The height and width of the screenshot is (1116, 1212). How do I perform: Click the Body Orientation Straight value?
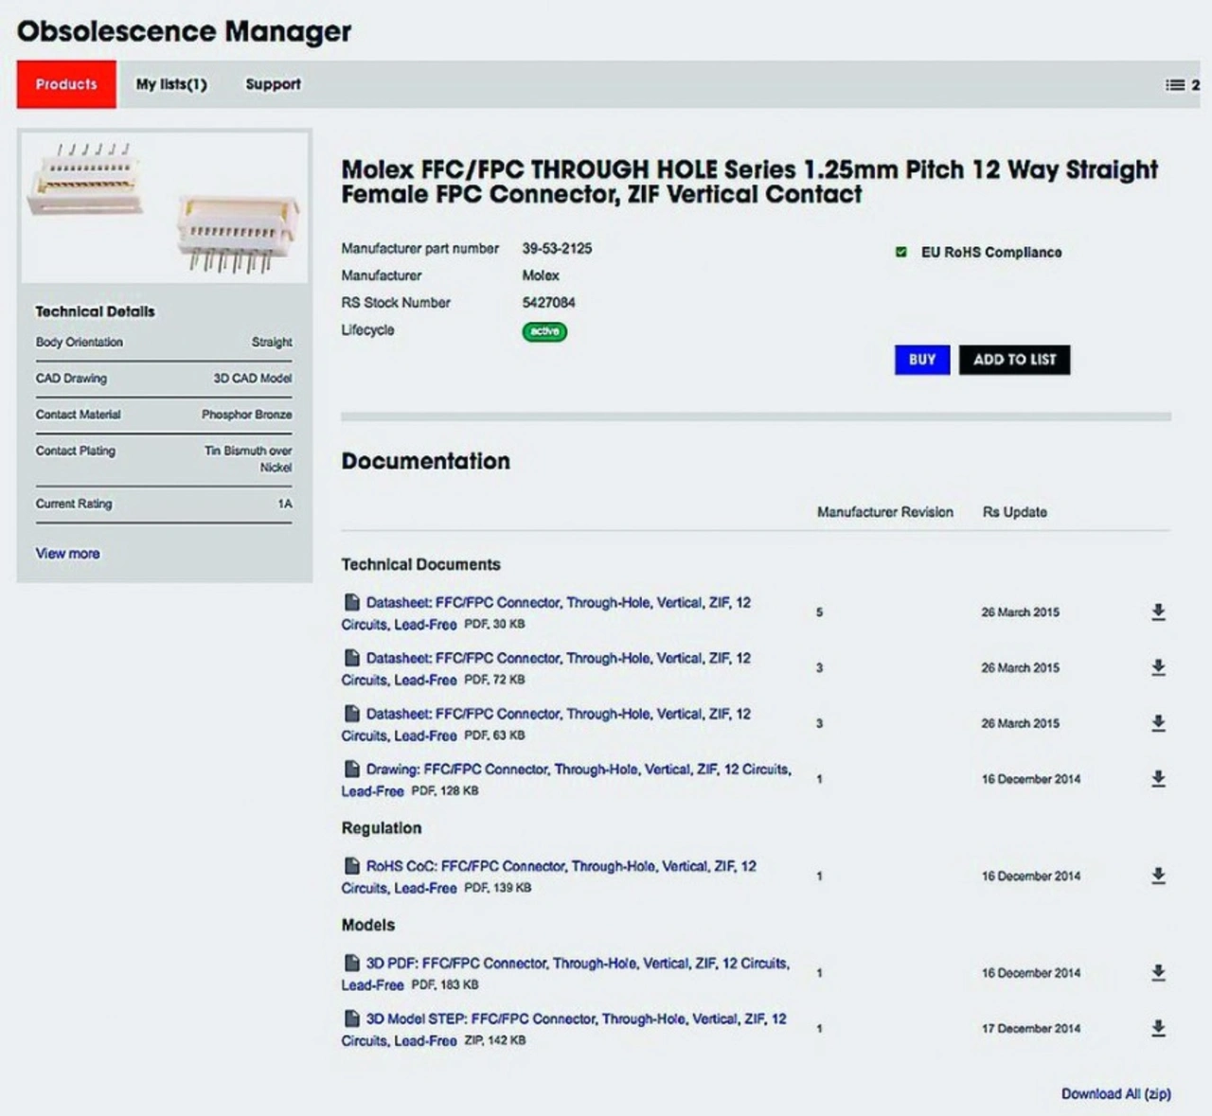click(x=272, y=342)
